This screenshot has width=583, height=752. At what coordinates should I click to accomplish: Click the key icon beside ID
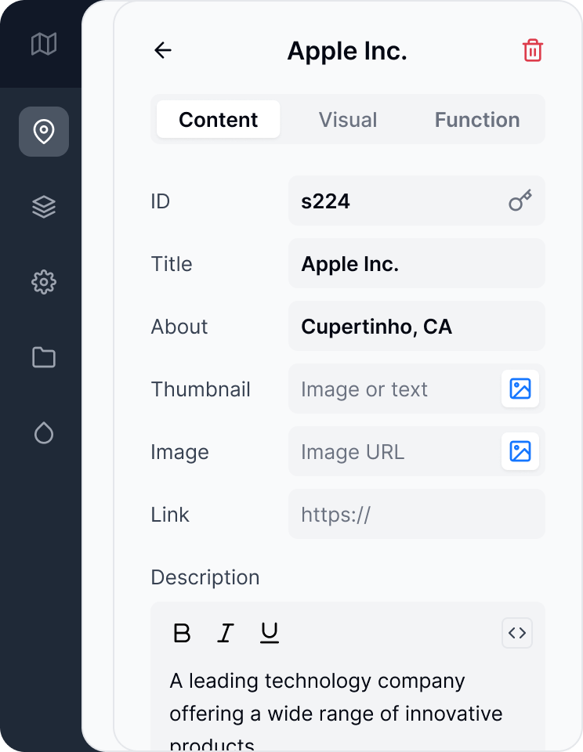tap(520, 201)
